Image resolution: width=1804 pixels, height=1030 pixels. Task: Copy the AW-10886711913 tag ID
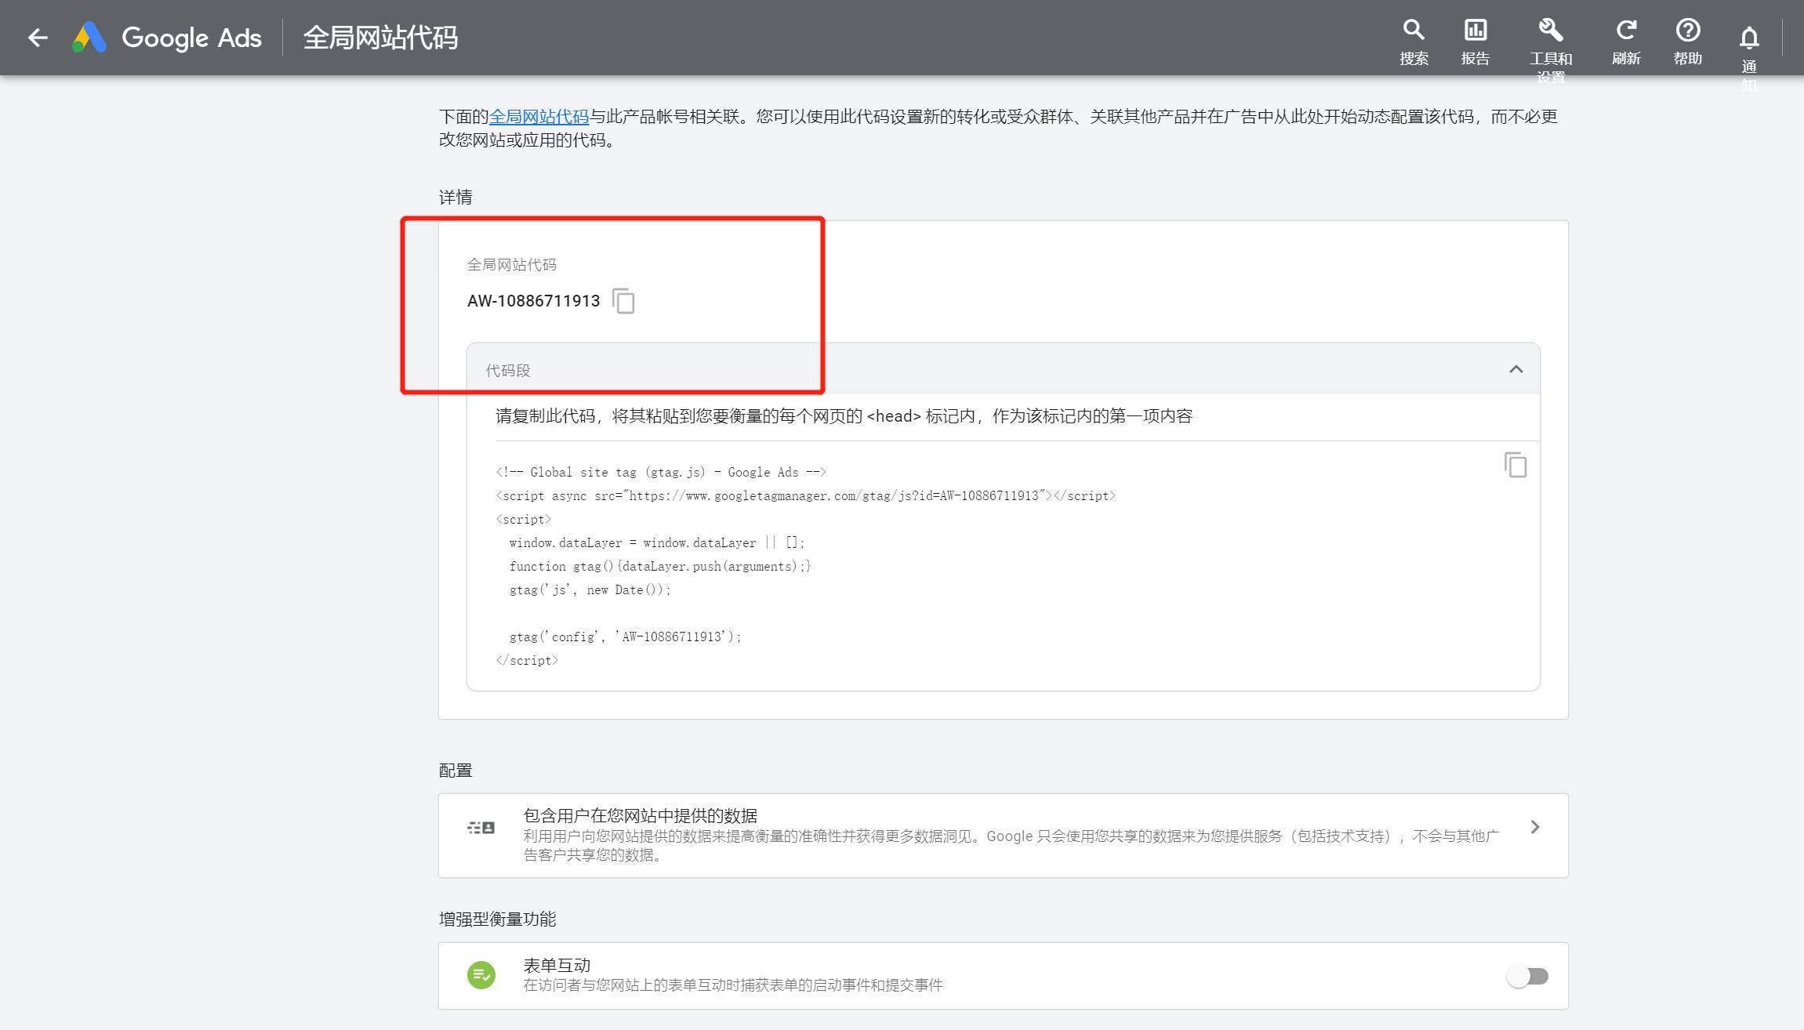coord(623,301)
